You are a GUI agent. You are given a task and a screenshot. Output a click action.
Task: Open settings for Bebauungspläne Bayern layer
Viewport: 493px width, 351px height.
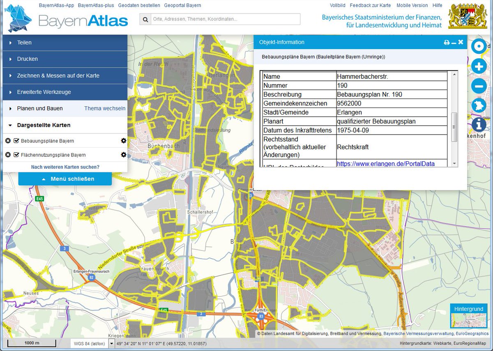[x=123, y=141]
